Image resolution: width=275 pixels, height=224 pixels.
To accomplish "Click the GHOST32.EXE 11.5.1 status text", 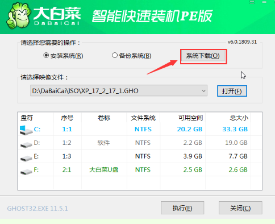I will coord(37,209).
